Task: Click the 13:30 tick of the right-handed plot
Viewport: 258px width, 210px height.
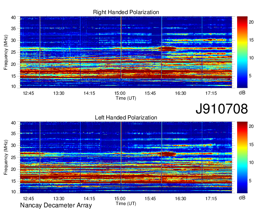Action: click(x=59, y=93)
